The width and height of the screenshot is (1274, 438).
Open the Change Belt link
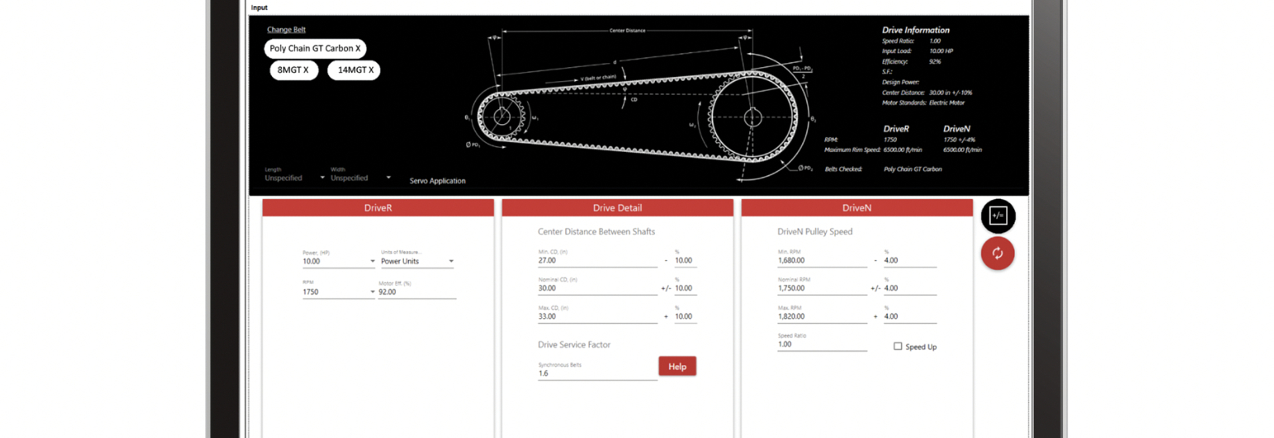[x=286, y=30]
